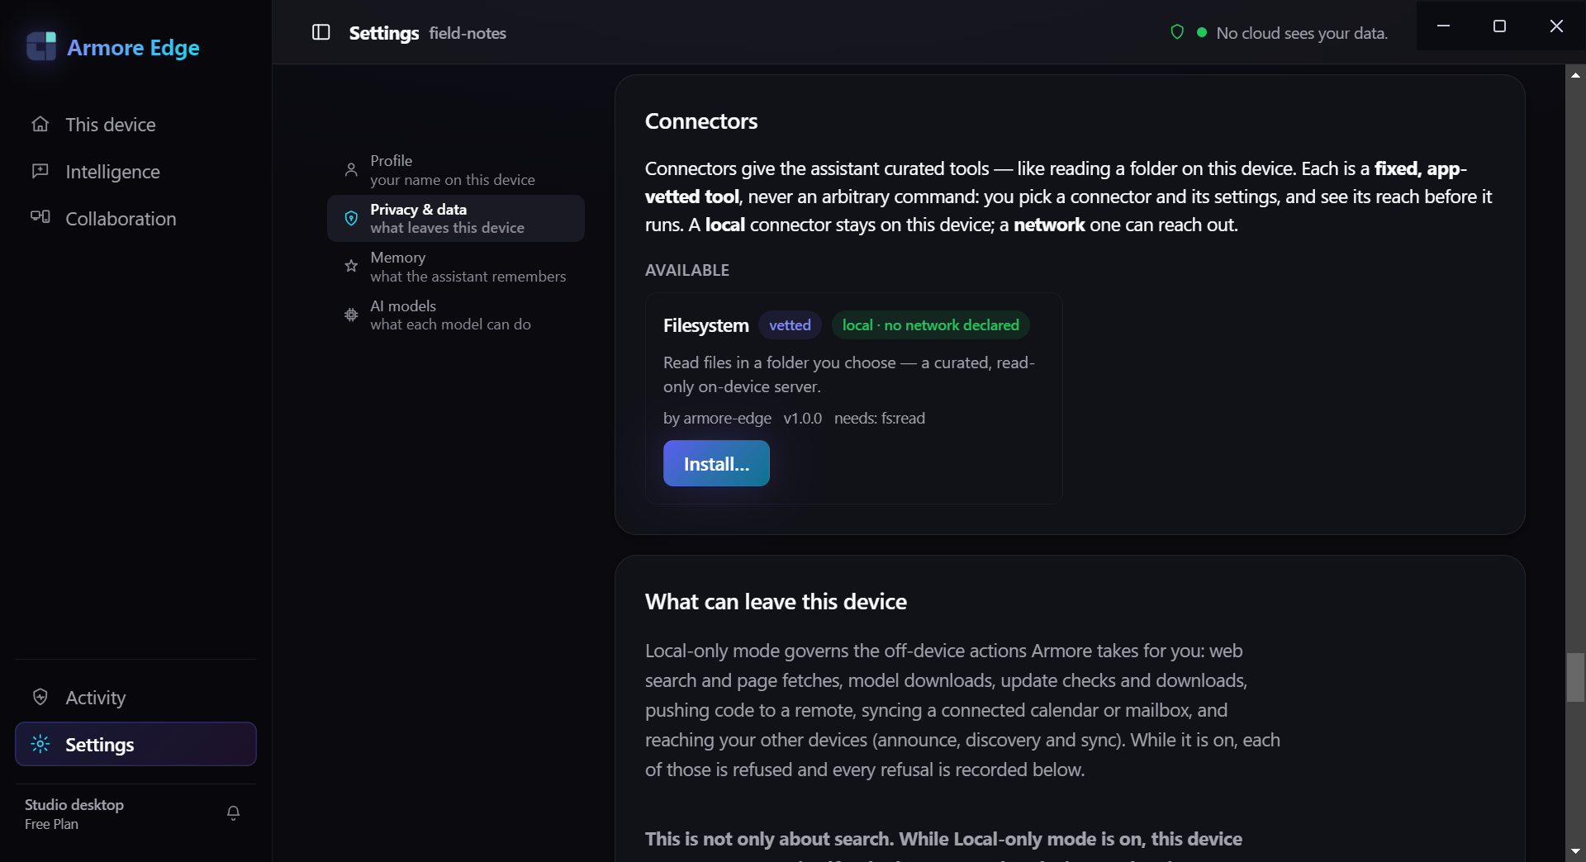Click the 'v1.0.0' version text
Viewport: 1586px width, 862px height.
[x=802, y=419]
